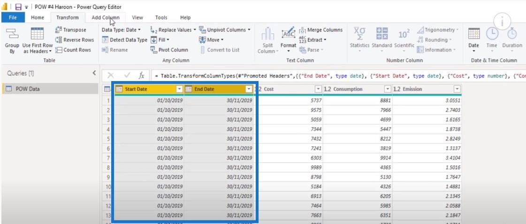Viewport: 526px width, 224px height.
Task: Open the End Date column filter arrow
Action: tap(249, 89)
